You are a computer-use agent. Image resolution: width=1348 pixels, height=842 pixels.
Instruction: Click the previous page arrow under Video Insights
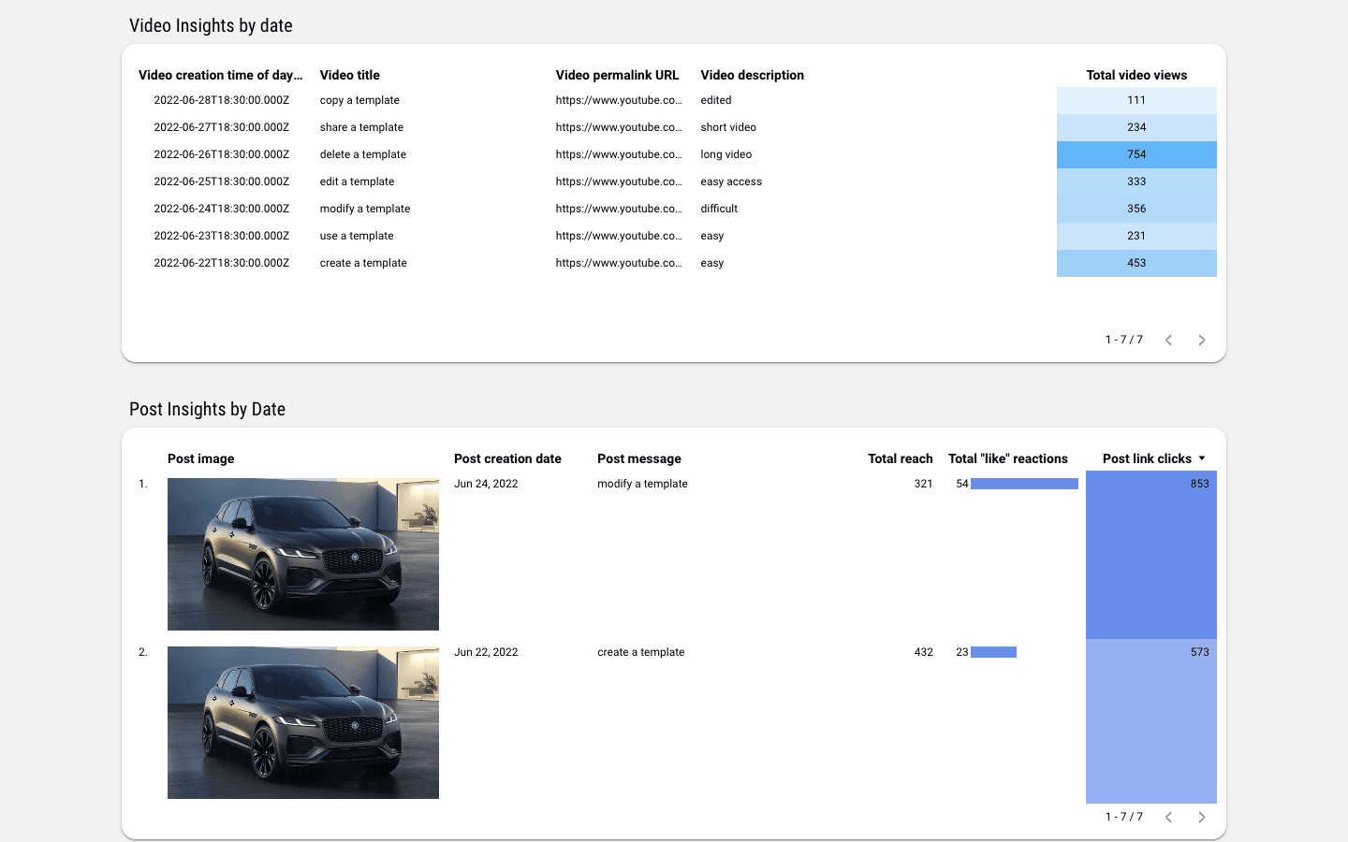[1168, 340]
